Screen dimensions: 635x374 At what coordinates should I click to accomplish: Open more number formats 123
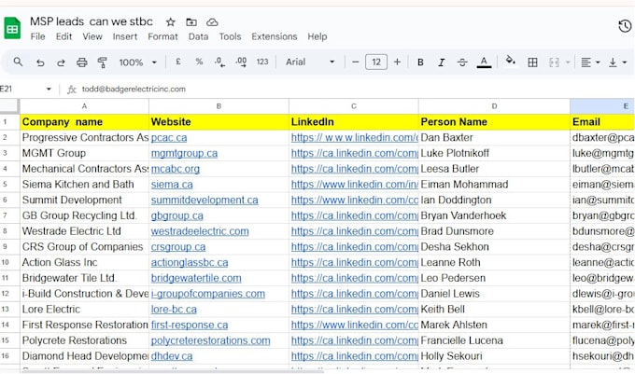pos(262,62)
